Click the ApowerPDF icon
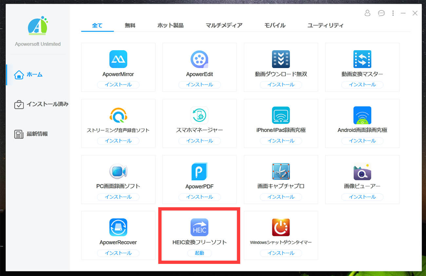The width and height of the screenshot is (426, 276). 199,171
